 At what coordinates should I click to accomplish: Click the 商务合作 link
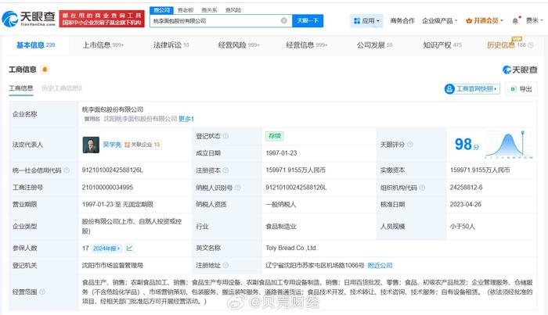(x=402, y=21)
